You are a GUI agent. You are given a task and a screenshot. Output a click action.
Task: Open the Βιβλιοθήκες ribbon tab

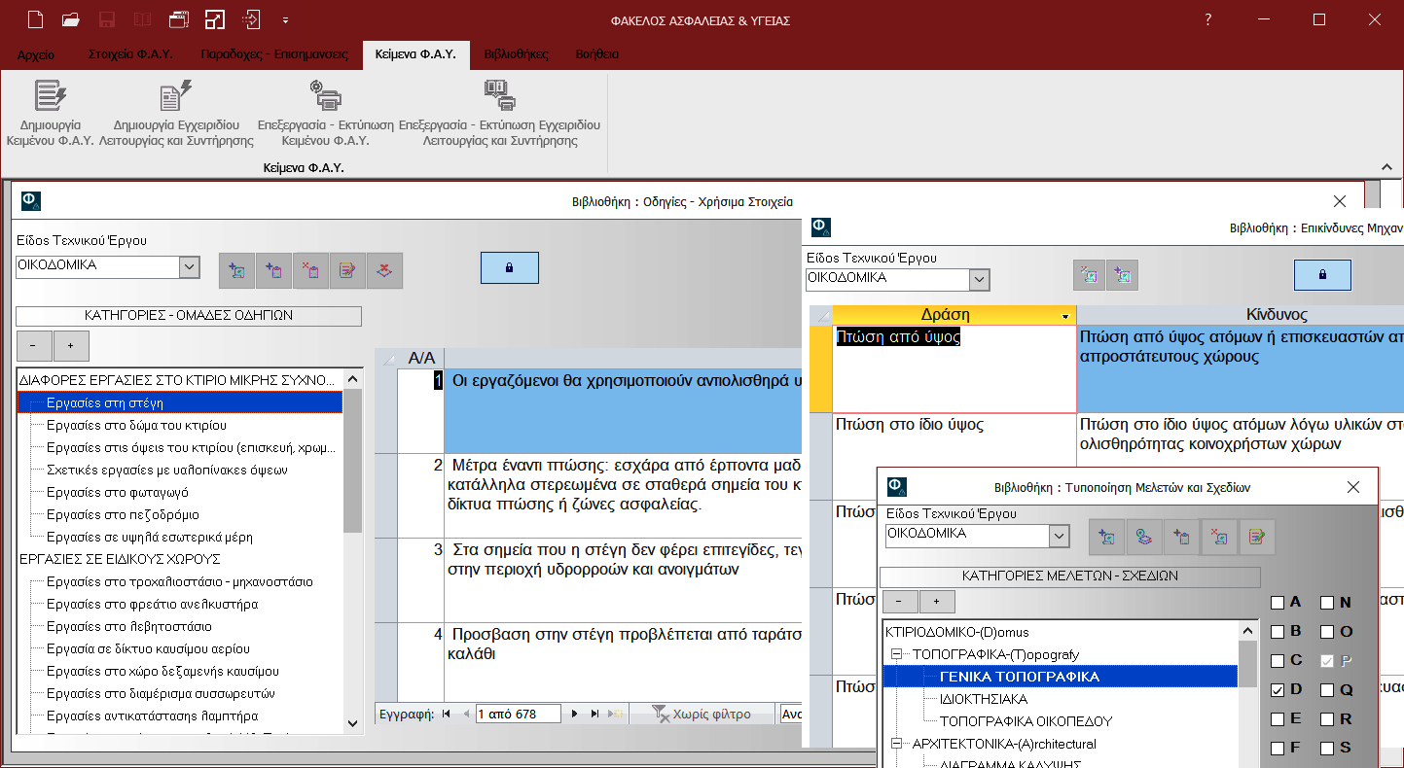516,54
